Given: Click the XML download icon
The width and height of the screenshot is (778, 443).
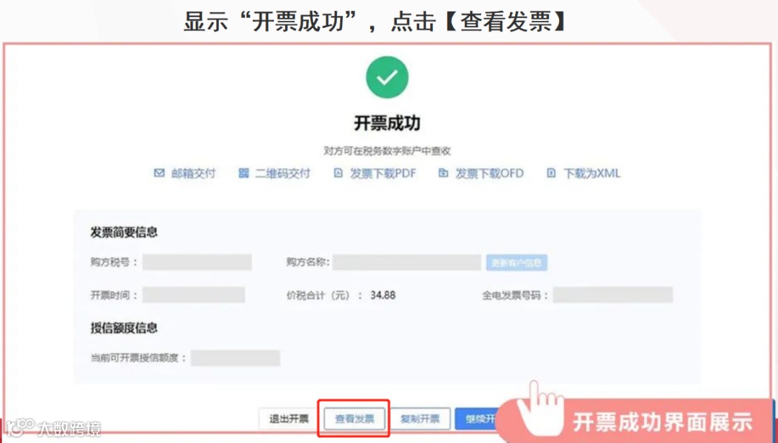Looking at the screenshot, I should point(551,173).
